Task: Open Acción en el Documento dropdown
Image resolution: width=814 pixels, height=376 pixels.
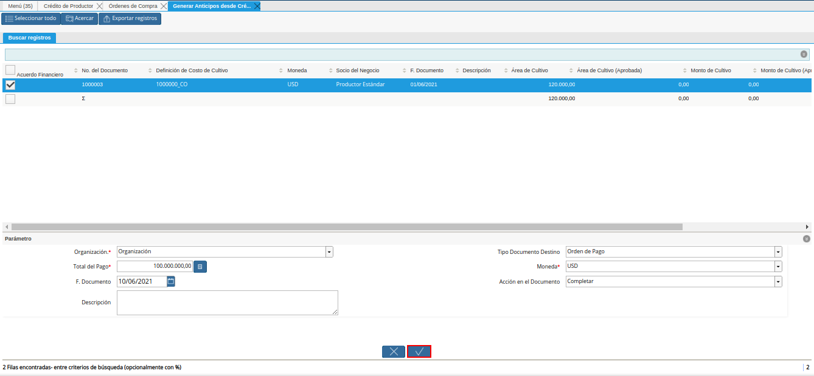Action: (778, 282)
